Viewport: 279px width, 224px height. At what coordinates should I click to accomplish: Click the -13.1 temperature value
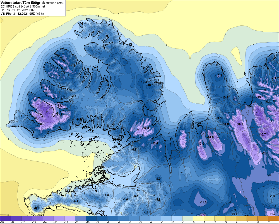pyautogui.click(x=60, y=105)
